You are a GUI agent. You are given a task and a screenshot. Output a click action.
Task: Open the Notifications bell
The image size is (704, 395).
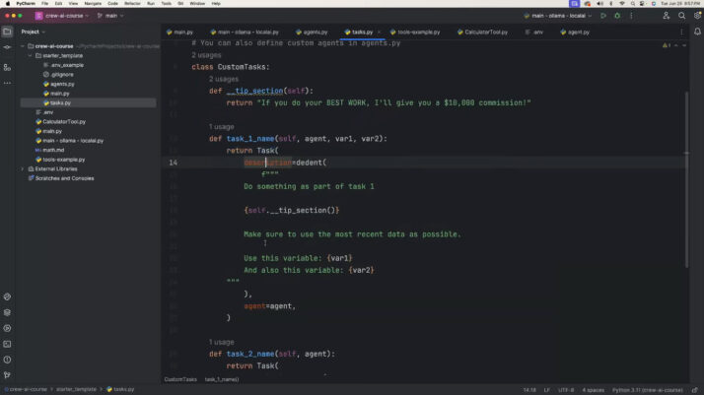coord(697,32)
